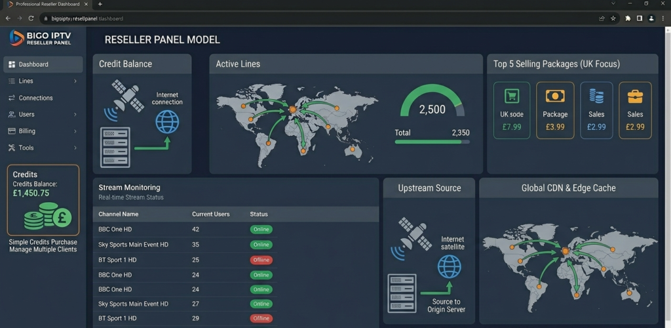The width and height of the screenshot is (671, 328).
Task: Expand the Billing submenu chevron
Action: (x=75, y=131)
